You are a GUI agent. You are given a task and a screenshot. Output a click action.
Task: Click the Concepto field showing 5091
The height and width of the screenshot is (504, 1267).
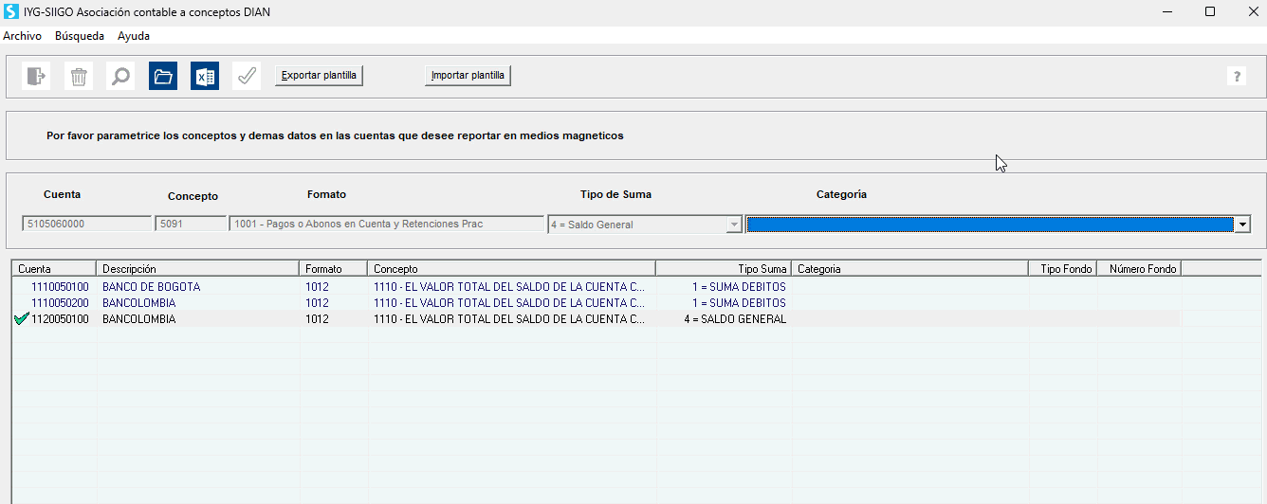[x=191, y=225]
